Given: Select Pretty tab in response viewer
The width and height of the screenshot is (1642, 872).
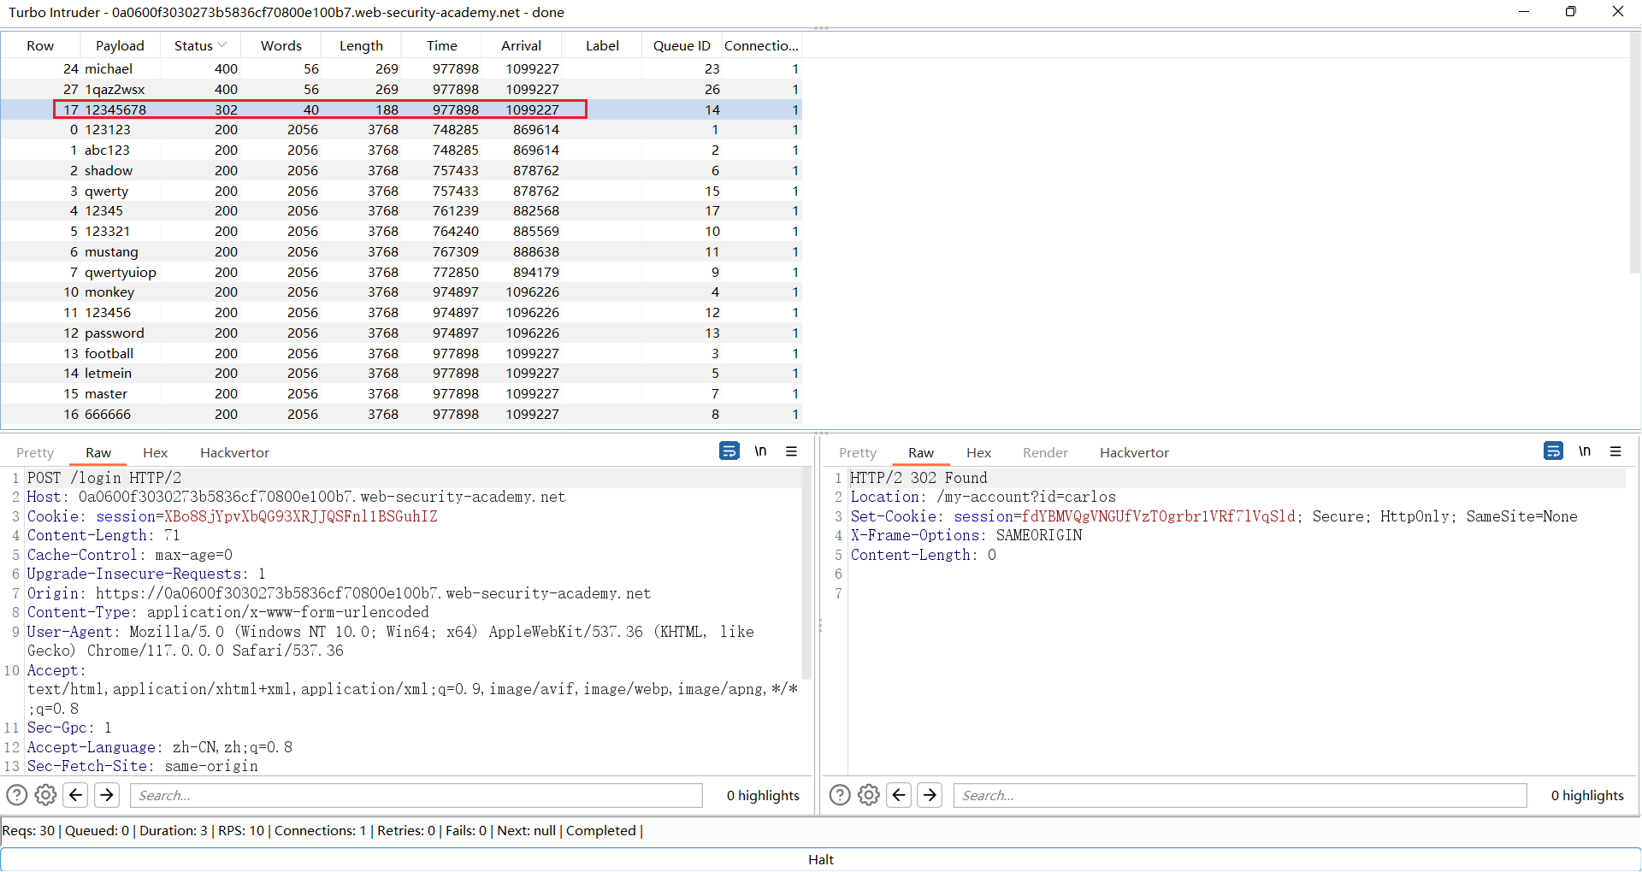Looking at the screenshot, I should coord(858,453).
